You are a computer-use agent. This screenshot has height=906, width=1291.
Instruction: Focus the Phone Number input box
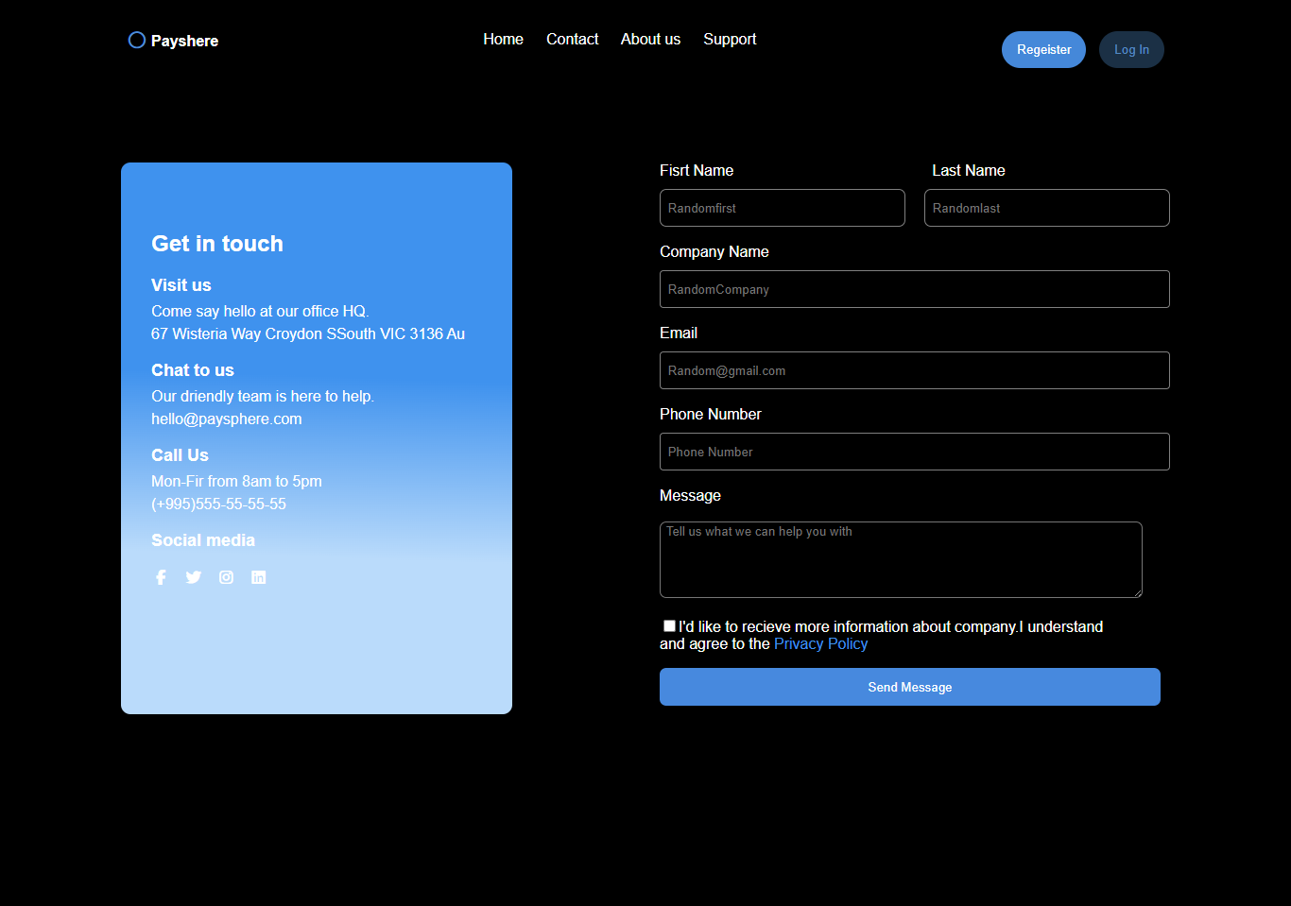[x=914, y=452]
